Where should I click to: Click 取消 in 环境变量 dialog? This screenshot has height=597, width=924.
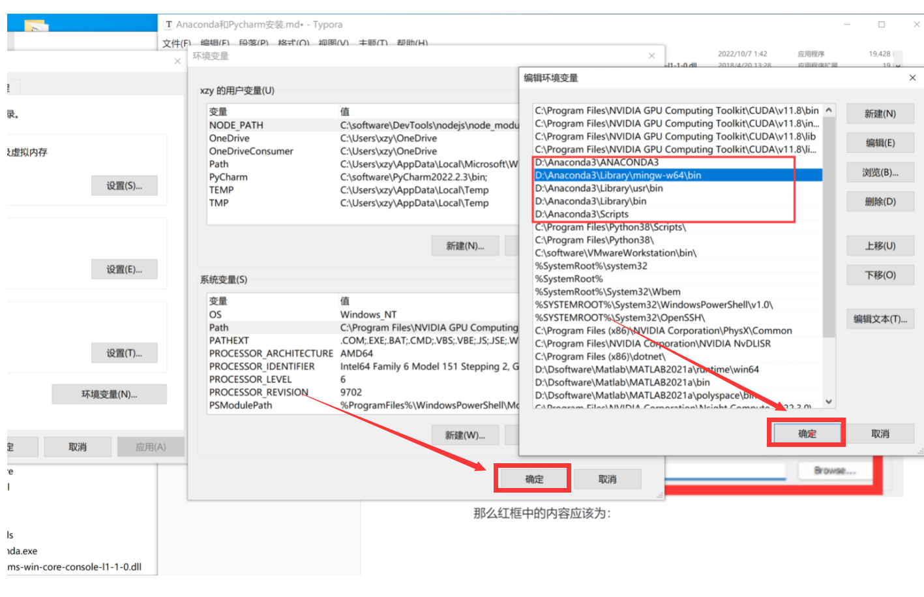[x=607, y=479]
